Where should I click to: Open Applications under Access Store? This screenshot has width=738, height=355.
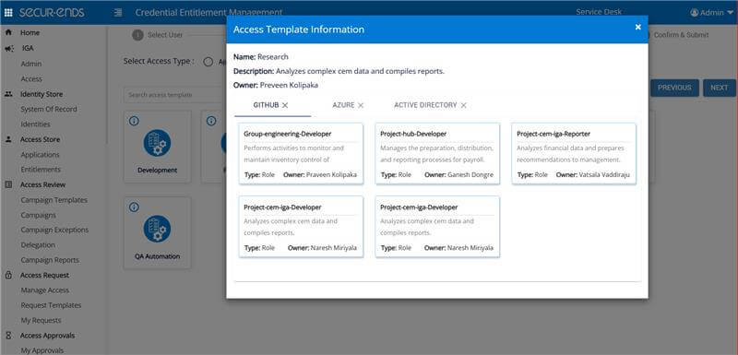point(40,155)
